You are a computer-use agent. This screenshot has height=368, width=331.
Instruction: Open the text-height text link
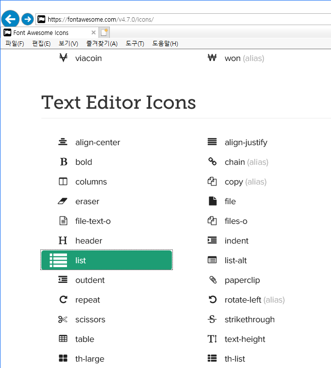245,339
